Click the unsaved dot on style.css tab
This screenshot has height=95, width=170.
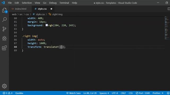[51, 9]
